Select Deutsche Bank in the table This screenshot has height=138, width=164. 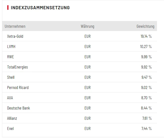(x=18, y=108)
